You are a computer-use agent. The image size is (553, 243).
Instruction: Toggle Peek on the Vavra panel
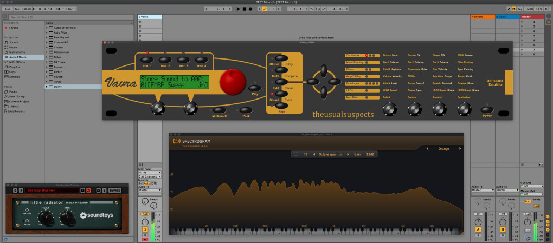click(246, 110)
